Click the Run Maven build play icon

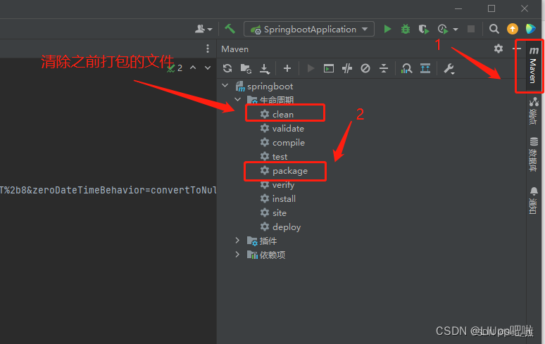pyautogui.click(x=311, y=68)
